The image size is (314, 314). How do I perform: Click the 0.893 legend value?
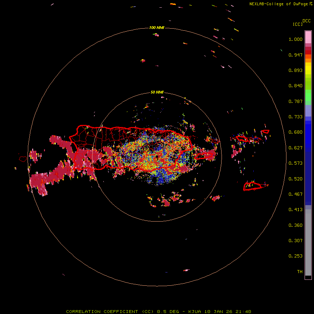(x=296, y=70)
